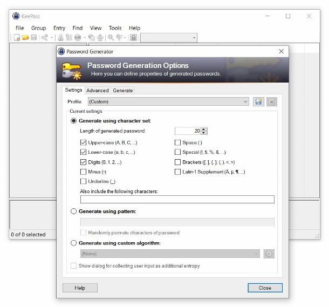This screenshot has width=329, height=307.
Task: Click the Open URL globe icon
Action: point(78,38)
